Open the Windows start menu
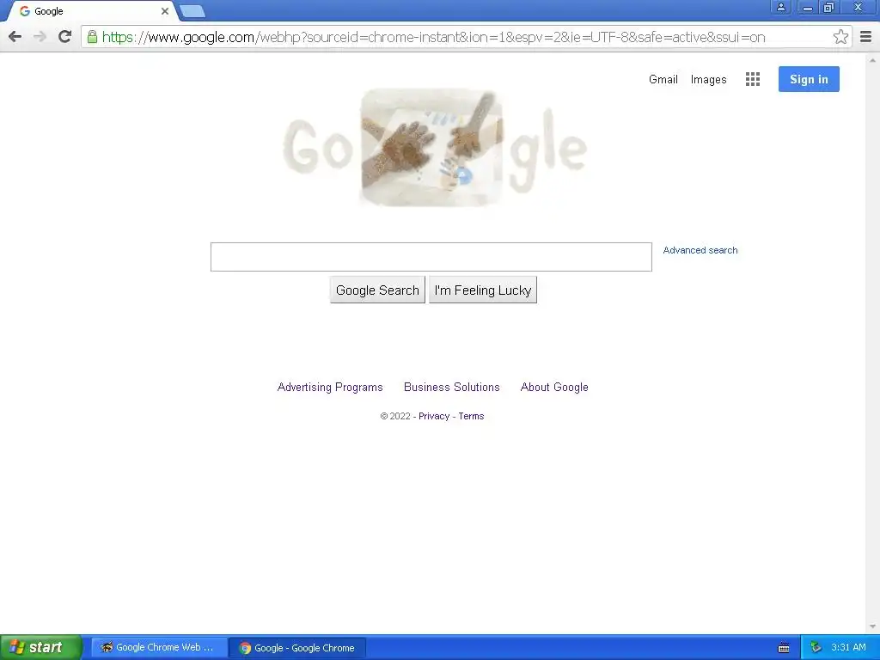 pyautogui.click(x=40, y=648)
